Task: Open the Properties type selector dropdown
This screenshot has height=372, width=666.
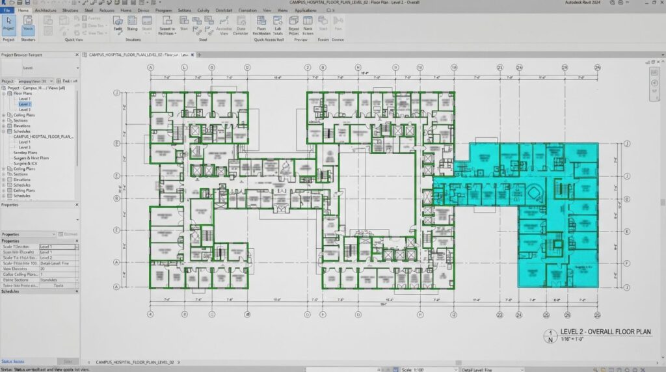Action: click(x=77, y=220)
